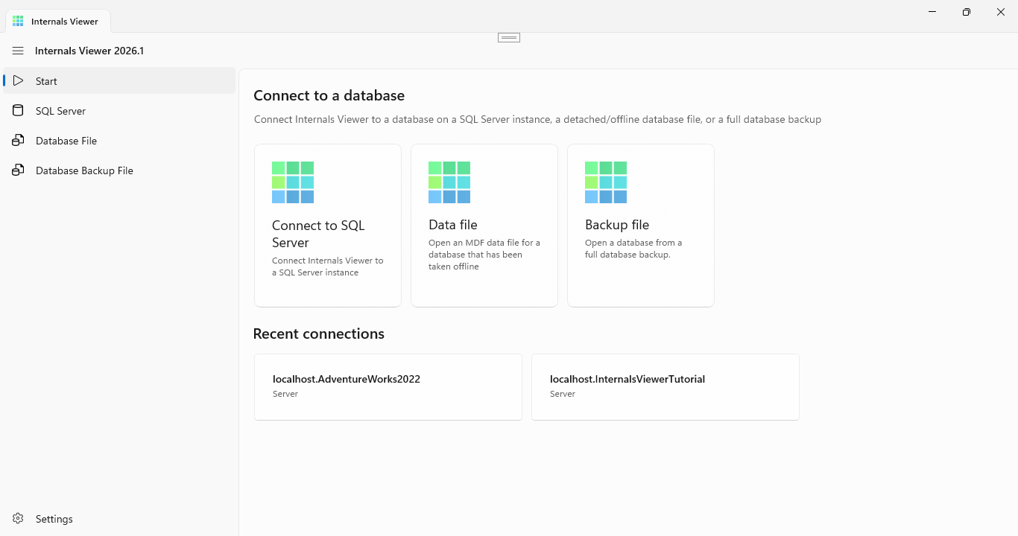This screenshot has height=536, width=1018.
Task: Open the Database Backup File navigation item
Action: pyautogui.click(x=119, y=170)
